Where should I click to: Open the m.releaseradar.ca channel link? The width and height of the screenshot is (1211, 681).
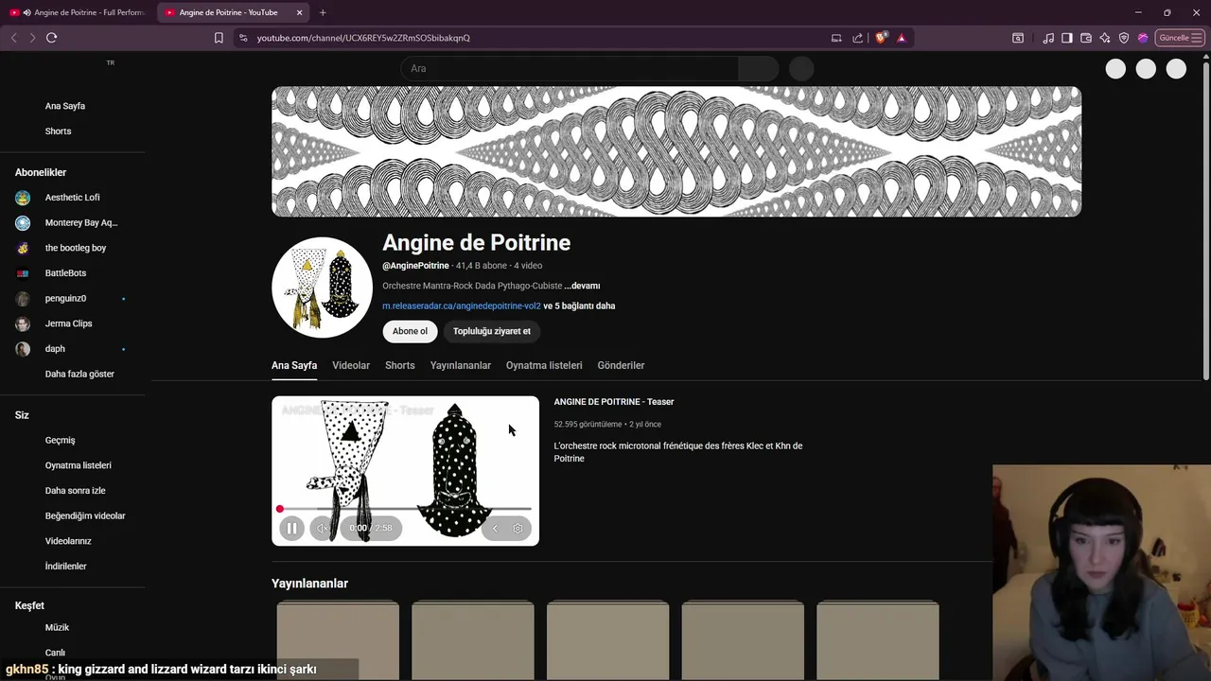(462, 306)
